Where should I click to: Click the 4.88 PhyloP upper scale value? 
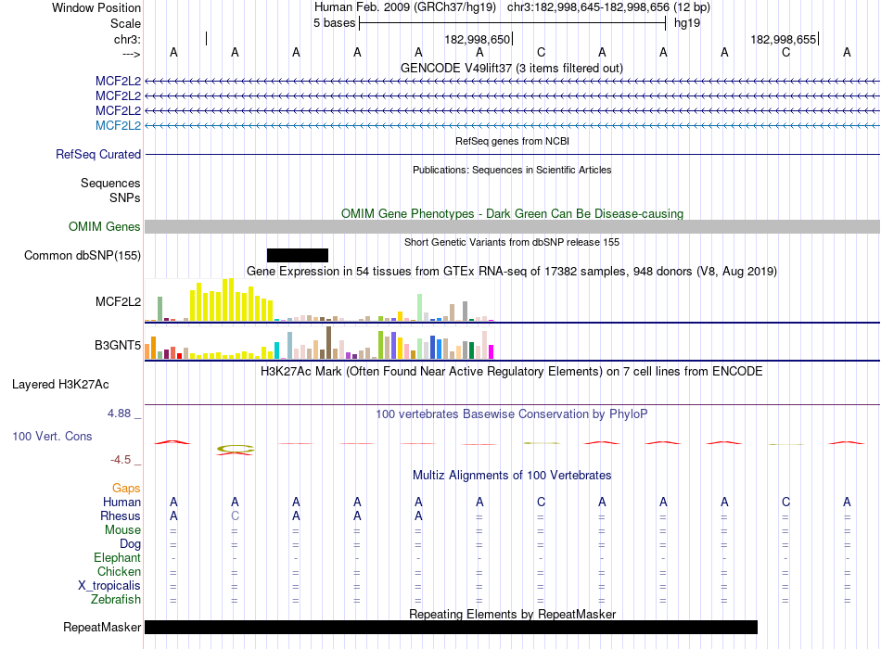[119, 414]
